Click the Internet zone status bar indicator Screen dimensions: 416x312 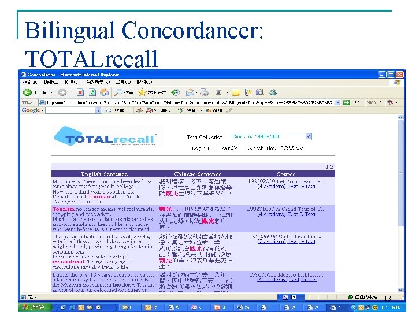click(x=362, y=297)
